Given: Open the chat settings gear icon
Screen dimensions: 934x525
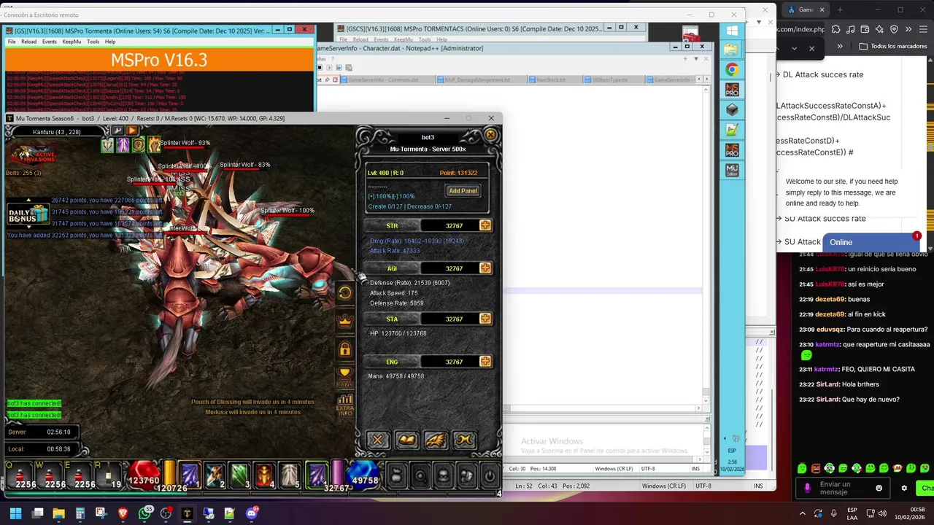Looking at the screenshot, I should pos(904,488).
